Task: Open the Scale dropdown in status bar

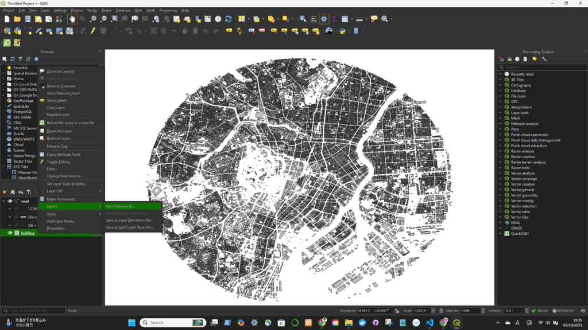Action: point(434,311)
